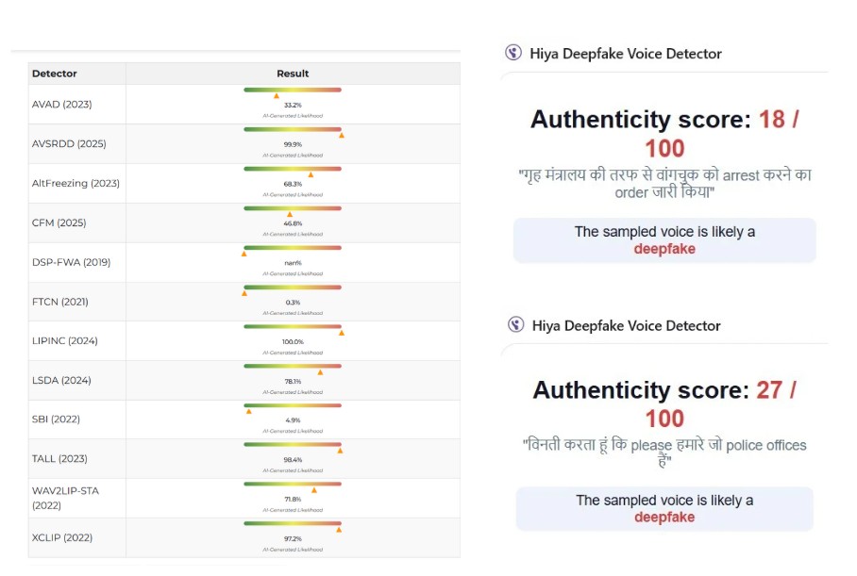Image resolution: width=857 pixels, height=576 pixels.
Task: Click the XCLIP marker triangle
Action: pos(339,530)
